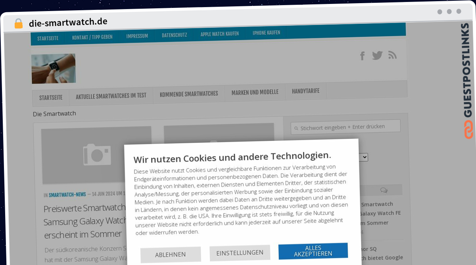
Task: Open sidebar post mentioning Google
Action: [382, 254]
